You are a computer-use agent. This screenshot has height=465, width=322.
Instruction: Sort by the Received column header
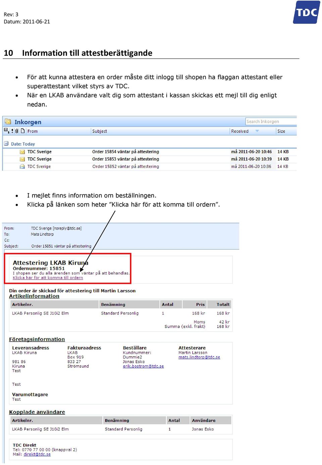pyautogui.click(x=240, y=131)
